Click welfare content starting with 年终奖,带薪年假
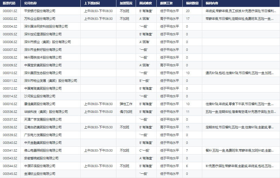Viewport: 280px width, 178px height. tap(241, 11)
